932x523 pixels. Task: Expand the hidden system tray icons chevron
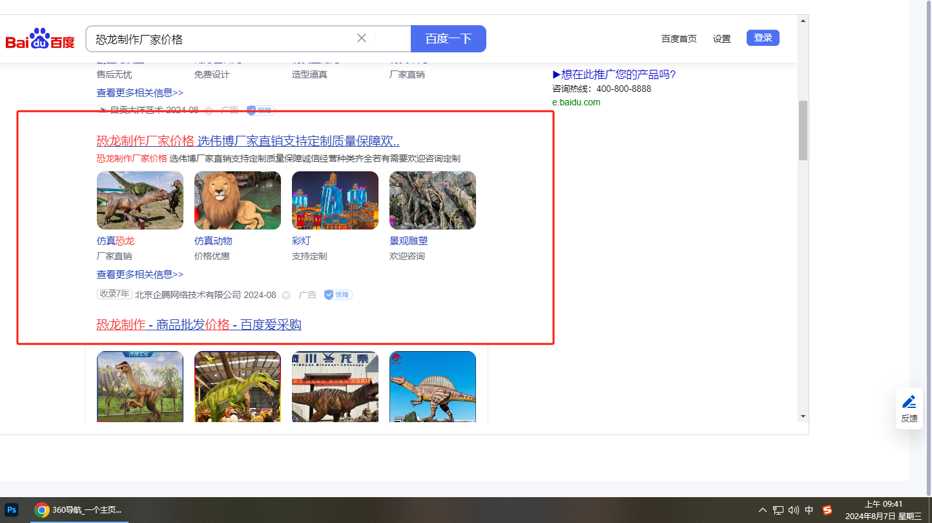click(x=763, y=510)
